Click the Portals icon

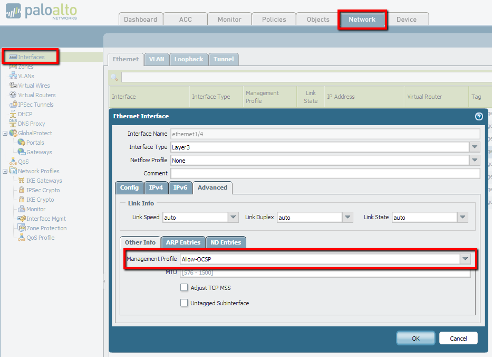pos(21,143)
